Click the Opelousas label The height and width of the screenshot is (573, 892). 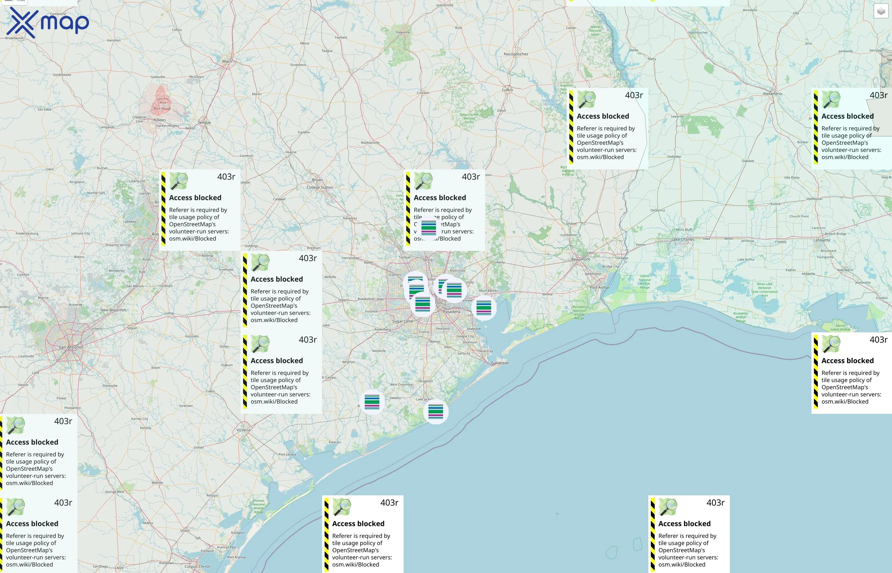(815, 199)
